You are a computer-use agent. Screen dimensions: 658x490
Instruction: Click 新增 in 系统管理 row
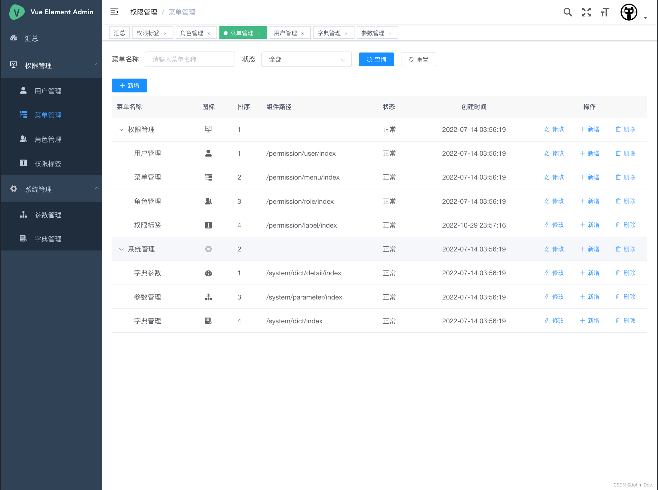coord(590,249)
